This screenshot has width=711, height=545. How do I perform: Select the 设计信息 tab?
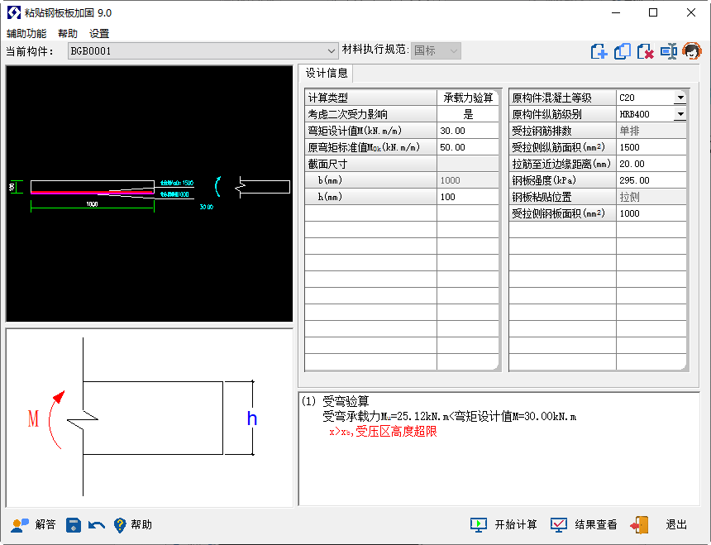tap(327, 73)
